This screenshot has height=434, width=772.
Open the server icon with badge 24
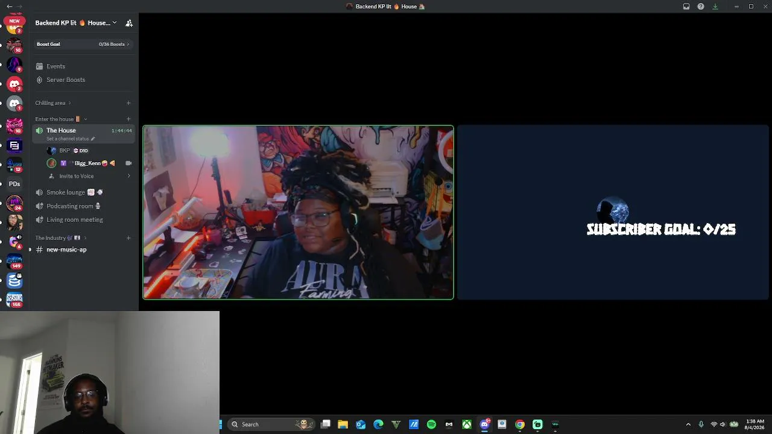14,203
